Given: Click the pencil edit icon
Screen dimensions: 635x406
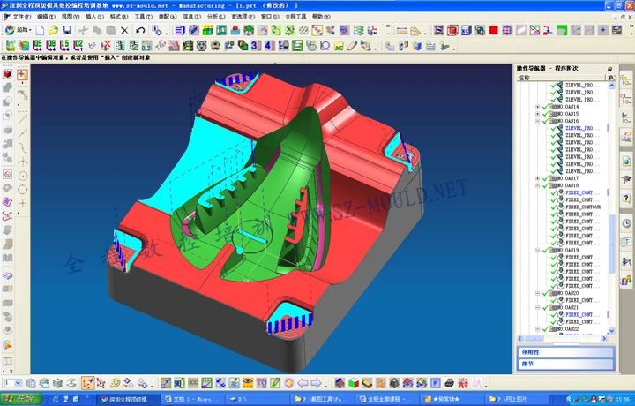Looking at the screenshot, I should (352, 45).
